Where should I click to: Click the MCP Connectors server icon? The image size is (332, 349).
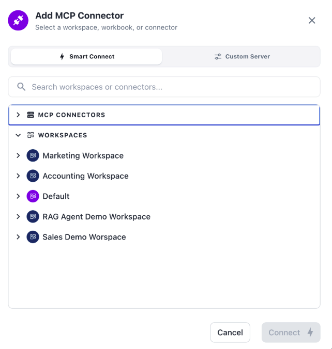[x=31, y=115]
